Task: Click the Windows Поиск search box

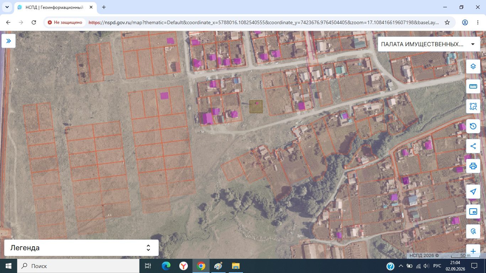Action: tap(78, 266)
